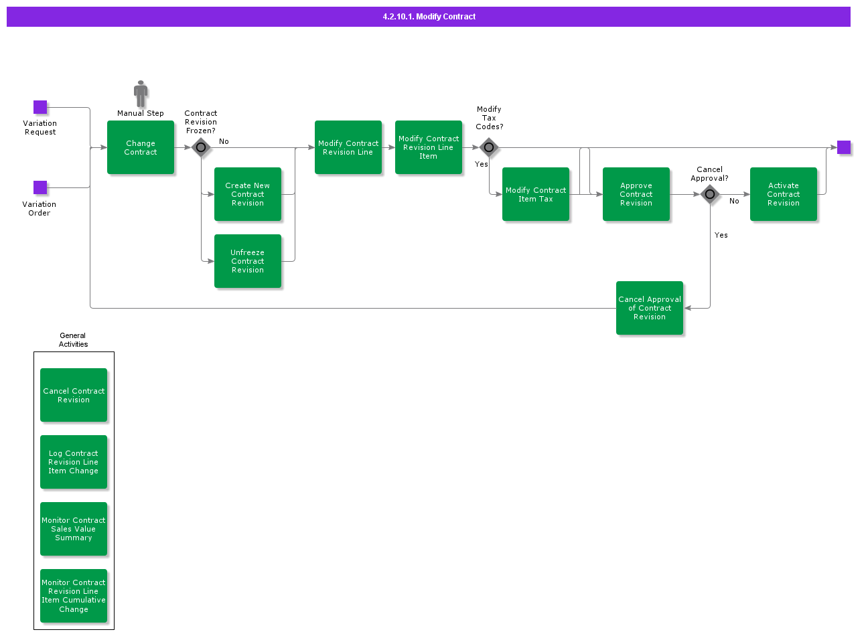Open the Activate Contract Revision activity

click(784, 194)
